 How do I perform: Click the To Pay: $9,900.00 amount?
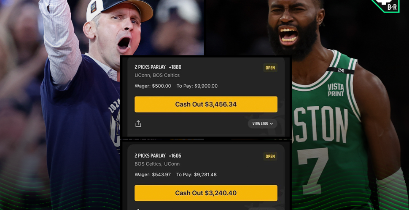[x=197, y=86]
